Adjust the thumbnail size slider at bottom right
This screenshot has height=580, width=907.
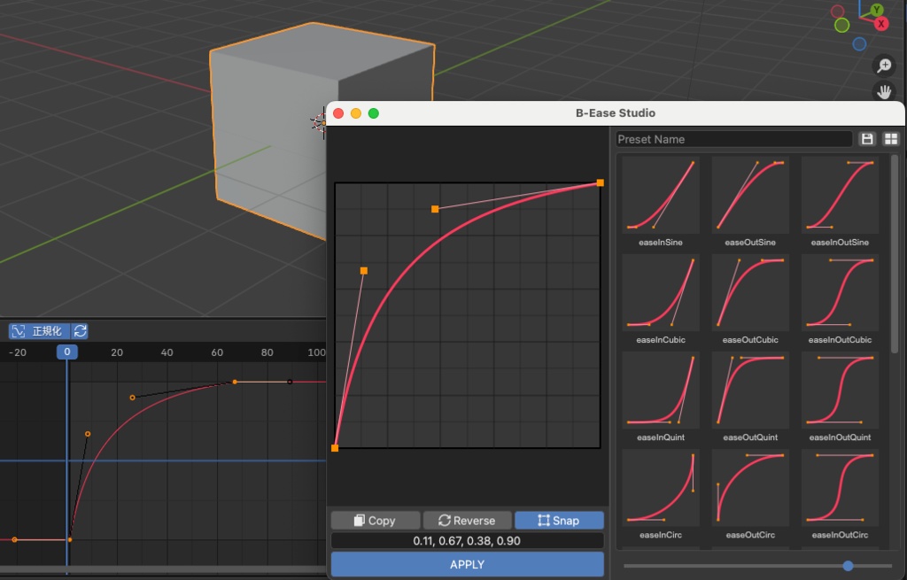pyautogui.click(x=848, y=565)
